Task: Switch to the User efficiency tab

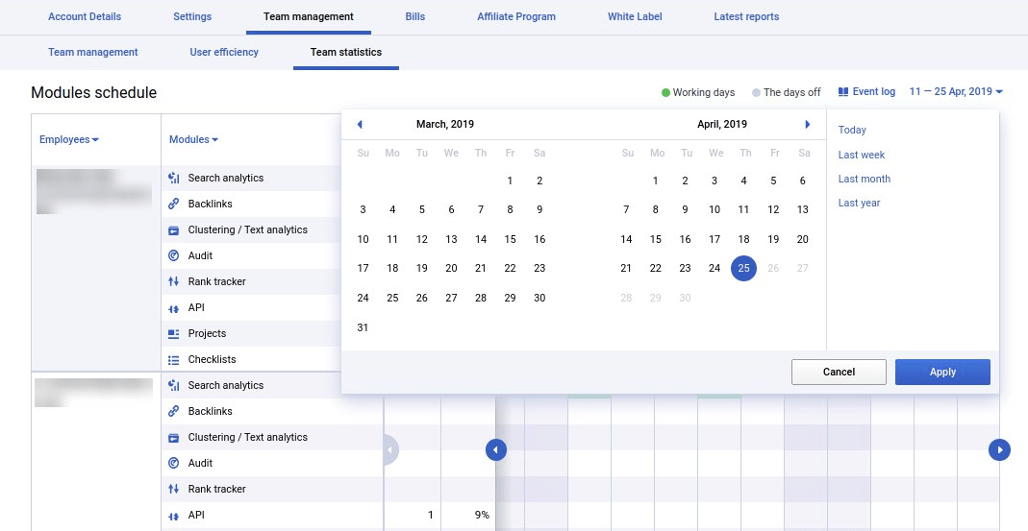Action: pos(224,52)
